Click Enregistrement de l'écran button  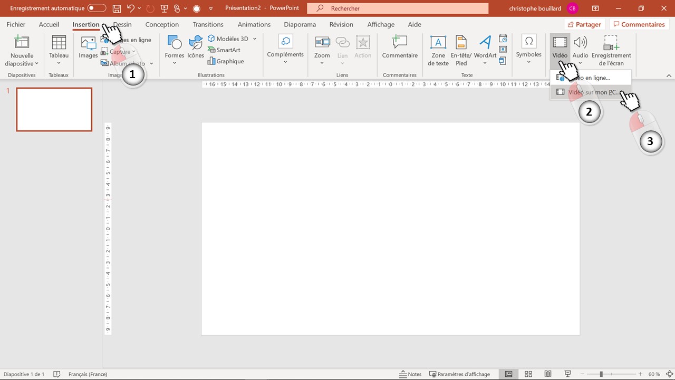pyautogui.click(x=611, y=51)
